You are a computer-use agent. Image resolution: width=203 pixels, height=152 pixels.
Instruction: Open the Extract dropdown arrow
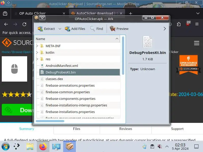60,29
